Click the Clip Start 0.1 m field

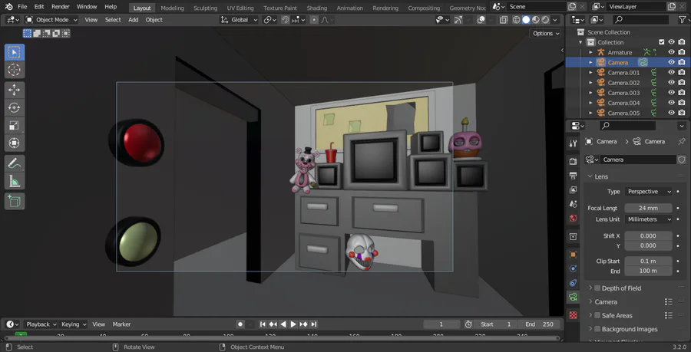(x=648, y=261)
